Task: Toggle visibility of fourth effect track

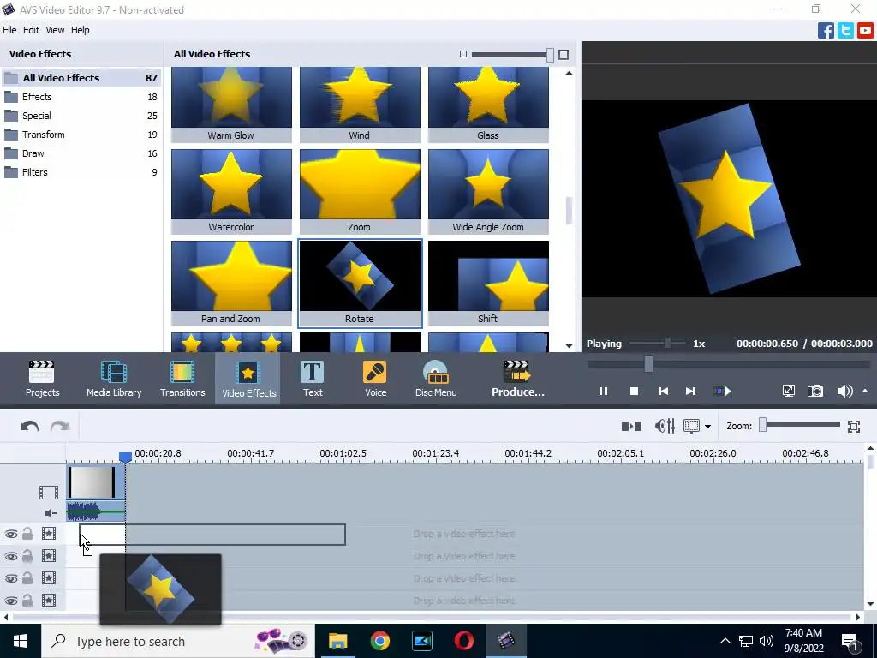Action: pos(10,601)
